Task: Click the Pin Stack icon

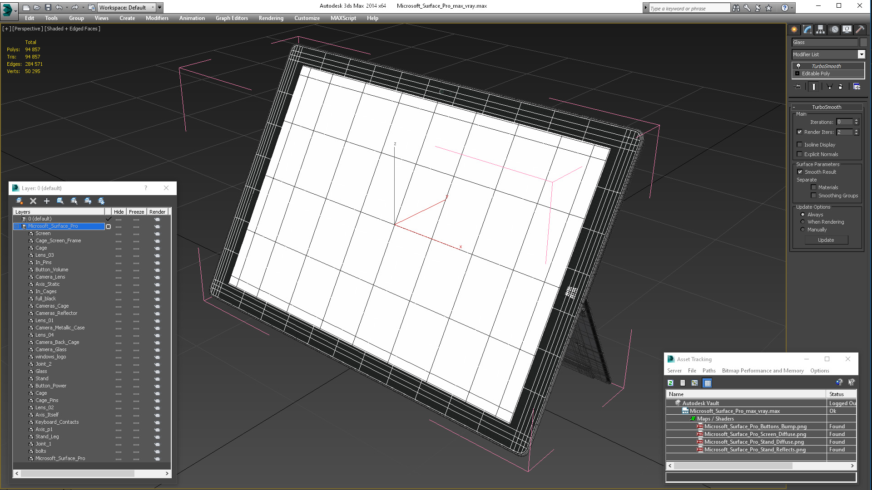Action: 798,87
